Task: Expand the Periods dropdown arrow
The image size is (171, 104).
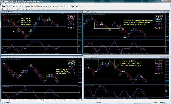Action: pos(77,7)
